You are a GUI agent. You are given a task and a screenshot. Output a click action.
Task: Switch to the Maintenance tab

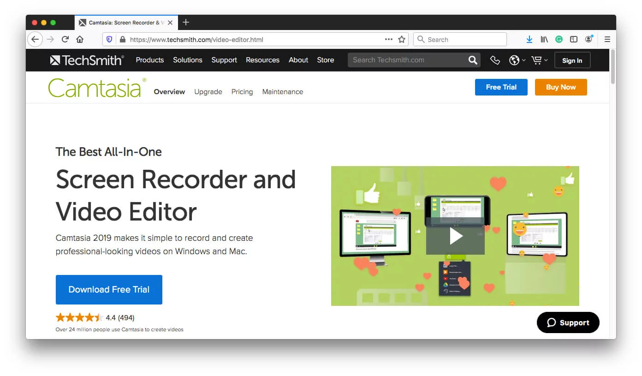[283, 92]
